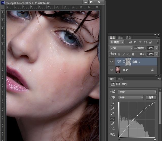This screenshot has width=162, height=141.
Task: Switch to the 通道 tab
Action: (120, 38)
